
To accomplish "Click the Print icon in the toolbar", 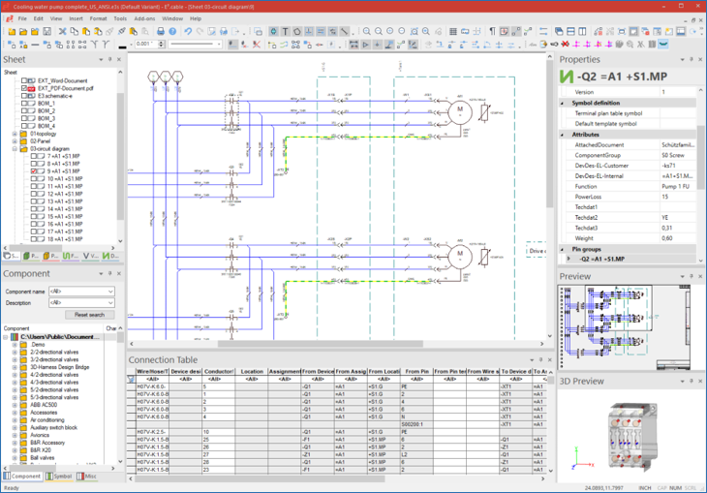I will (x=160, y=31).
